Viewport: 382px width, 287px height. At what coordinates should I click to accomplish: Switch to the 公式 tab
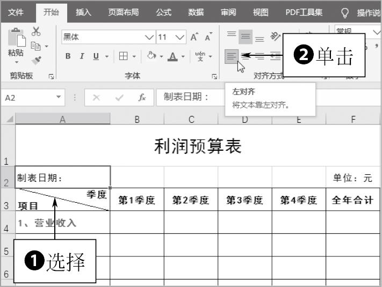[x=164, y=12]
